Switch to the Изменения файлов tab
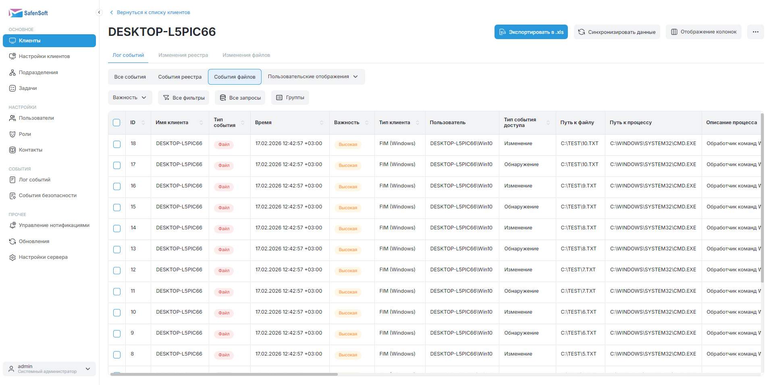 coord(246,55)
